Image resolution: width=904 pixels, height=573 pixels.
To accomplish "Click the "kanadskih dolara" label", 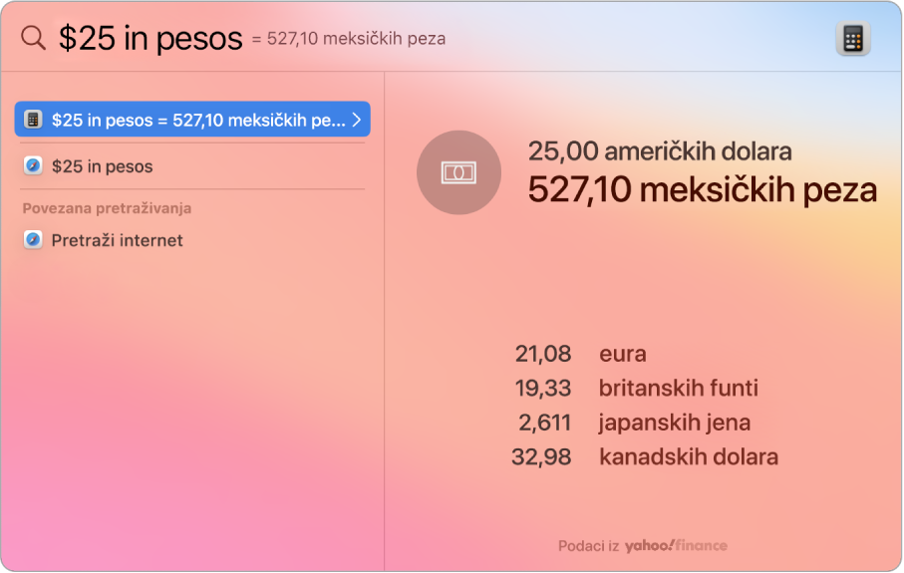I will coord(689,456).
